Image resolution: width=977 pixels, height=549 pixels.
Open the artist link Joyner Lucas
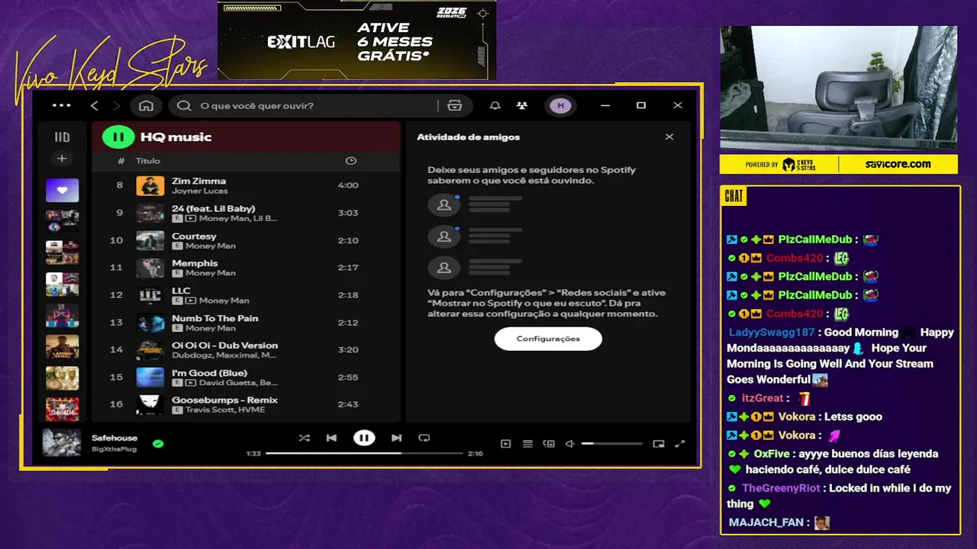point(199,191)
